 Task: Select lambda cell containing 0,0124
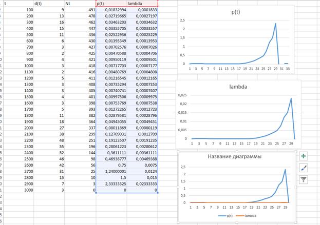(x=142, y=172)
